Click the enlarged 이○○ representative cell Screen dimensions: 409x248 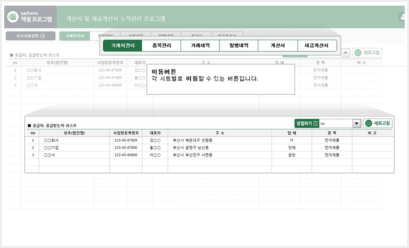click(155, 155)
